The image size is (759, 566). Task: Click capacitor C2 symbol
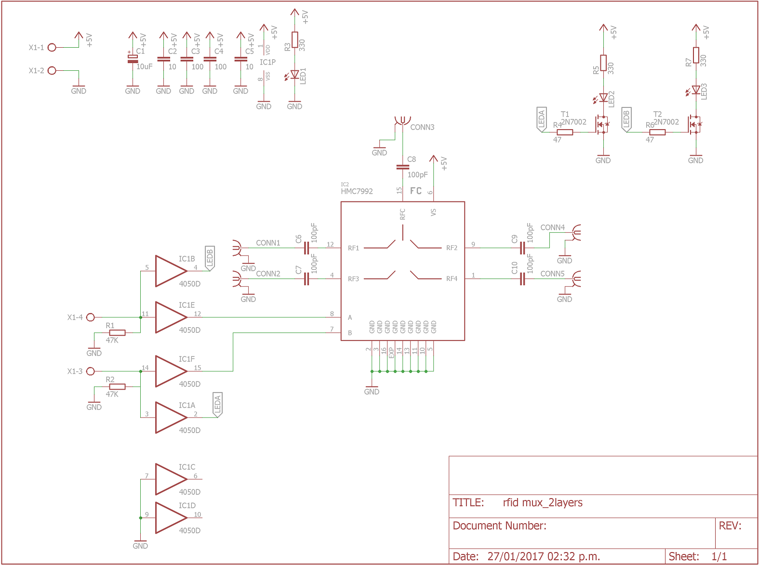point(163,59)
